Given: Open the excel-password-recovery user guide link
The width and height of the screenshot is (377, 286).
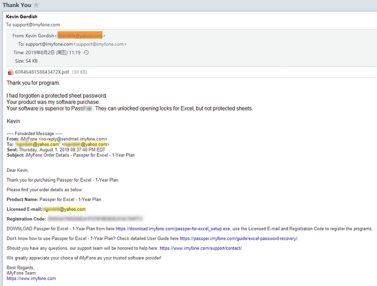Looking at the screenshot, I should (x=239, y=238).
